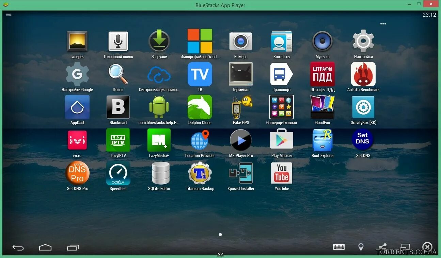Open Xposed Installer

click(241, 173)
